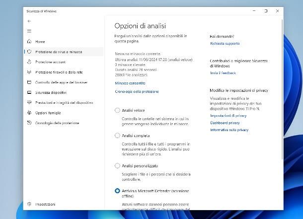
Task: Open the hamburger navigation menu
Action: (29, 31)
